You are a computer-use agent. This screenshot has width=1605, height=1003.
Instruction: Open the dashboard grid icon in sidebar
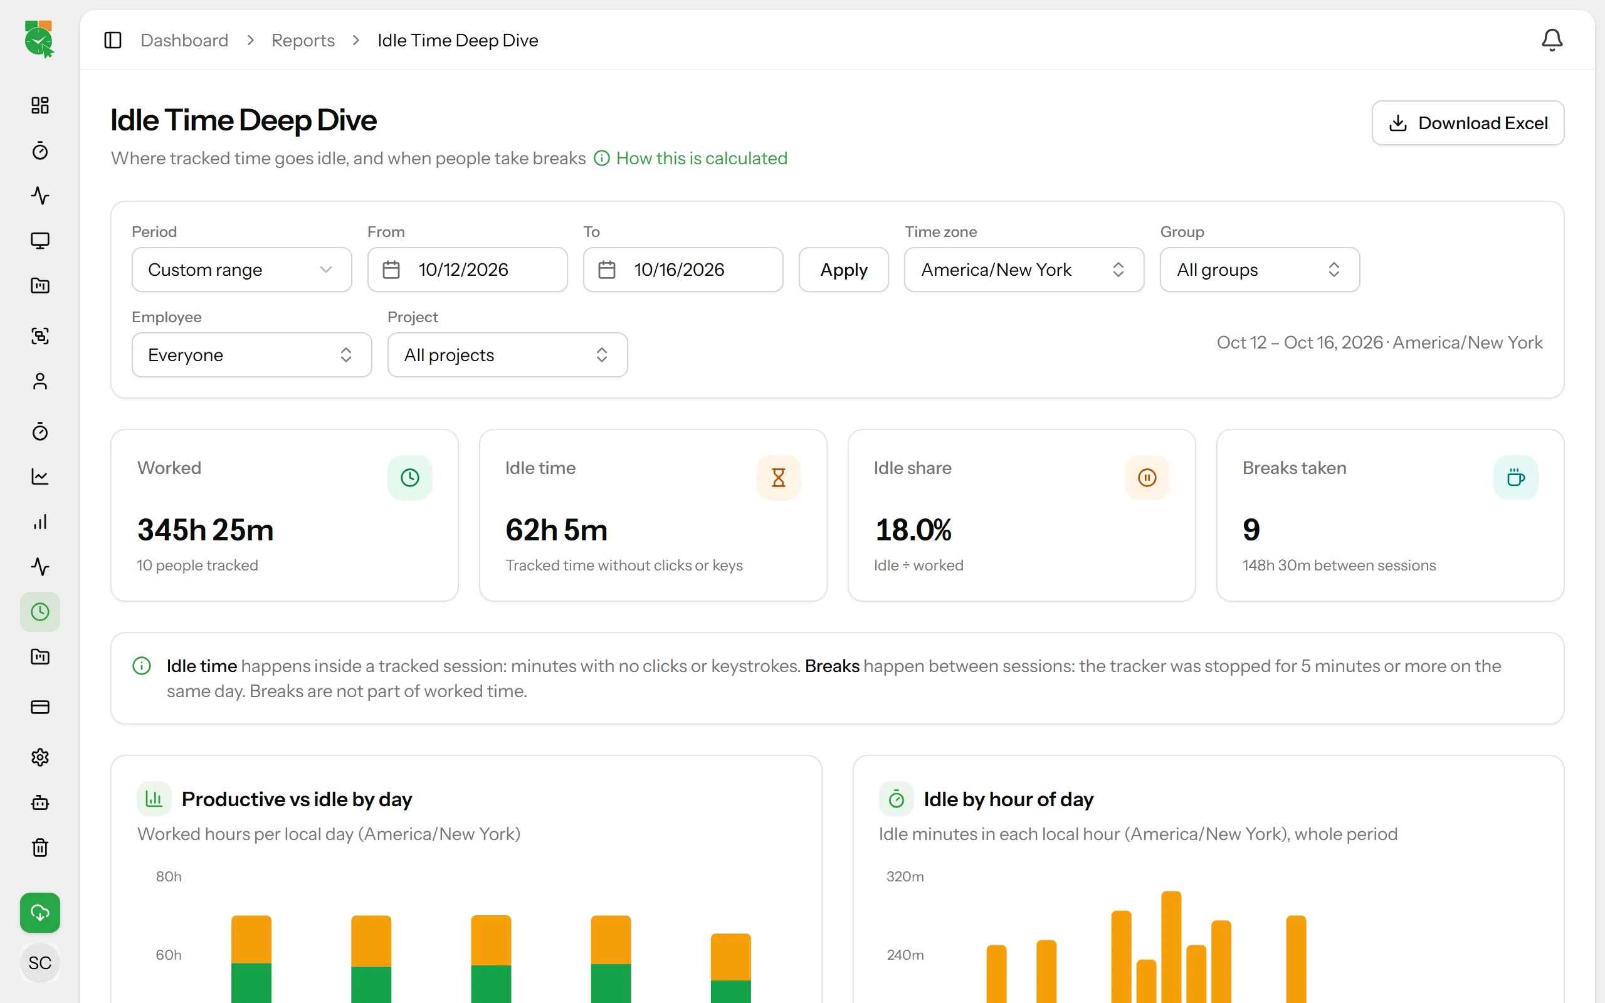pyautogui.click(x=39, y=105)
